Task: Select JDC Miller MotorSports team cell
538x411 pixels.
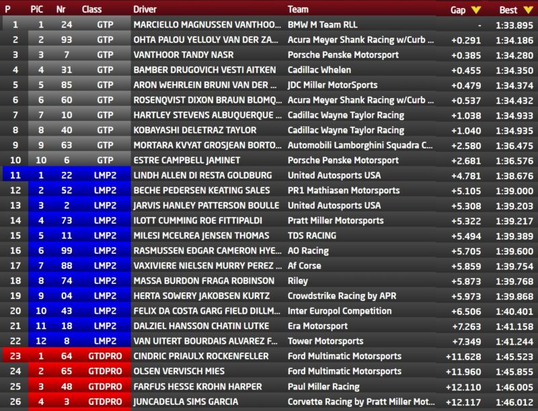Action: point(332,85)
